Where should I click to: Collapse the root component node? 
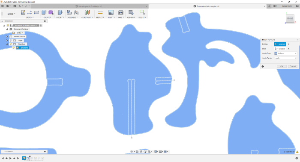point(4,25)
